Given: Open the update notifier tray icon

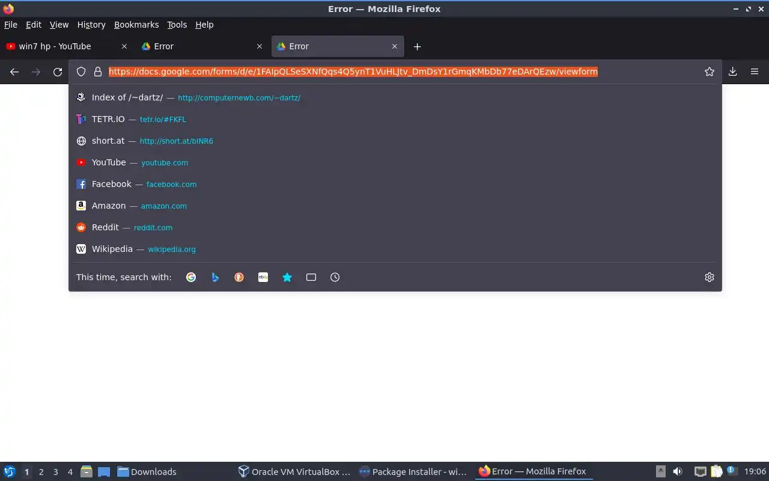Looking at the screenshot, I should pos(731,471).
